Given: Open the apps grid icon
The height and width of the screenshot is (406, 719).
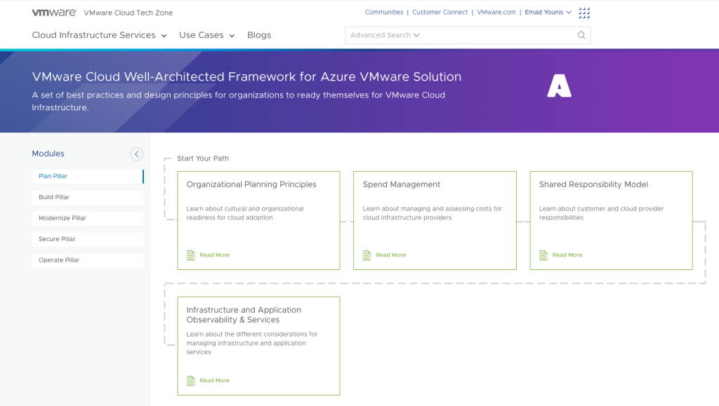Looking at the screenshot, I should tap(584, 13).
